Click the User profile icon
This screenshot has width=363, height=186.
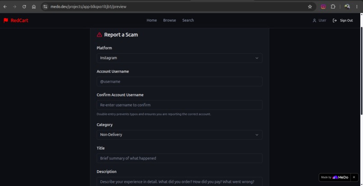pos(314,20)
